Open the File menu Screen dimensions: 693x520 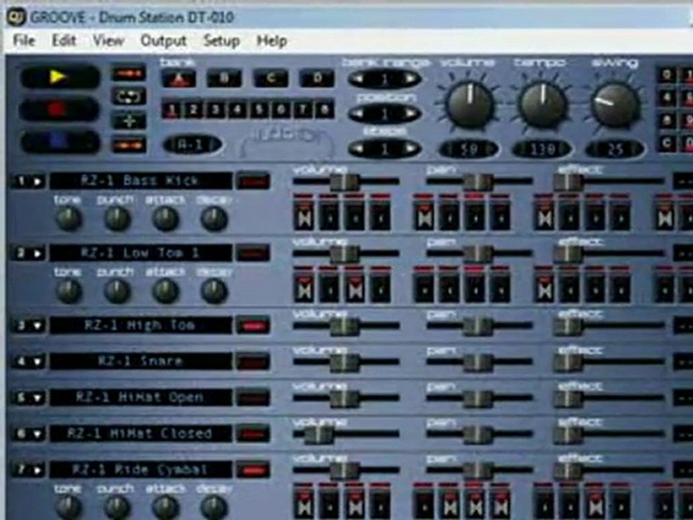coord(24,40)
